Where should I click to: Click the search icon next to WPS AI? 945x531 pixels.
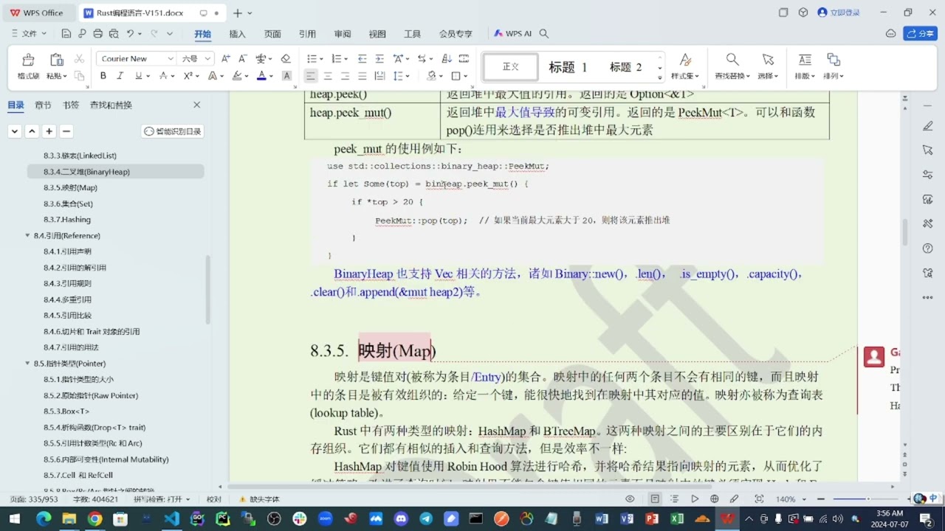544,34
